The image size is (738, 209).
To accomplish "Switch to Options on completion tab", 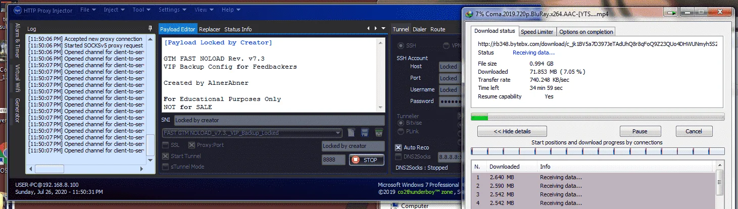I will (x=586, y=32).
